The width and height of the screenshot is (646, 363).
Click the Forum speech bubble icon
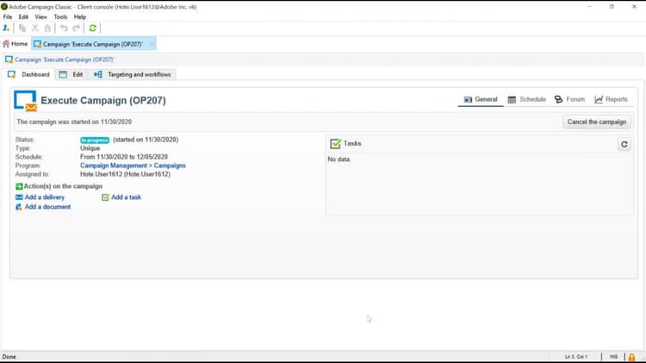[559, 99]
